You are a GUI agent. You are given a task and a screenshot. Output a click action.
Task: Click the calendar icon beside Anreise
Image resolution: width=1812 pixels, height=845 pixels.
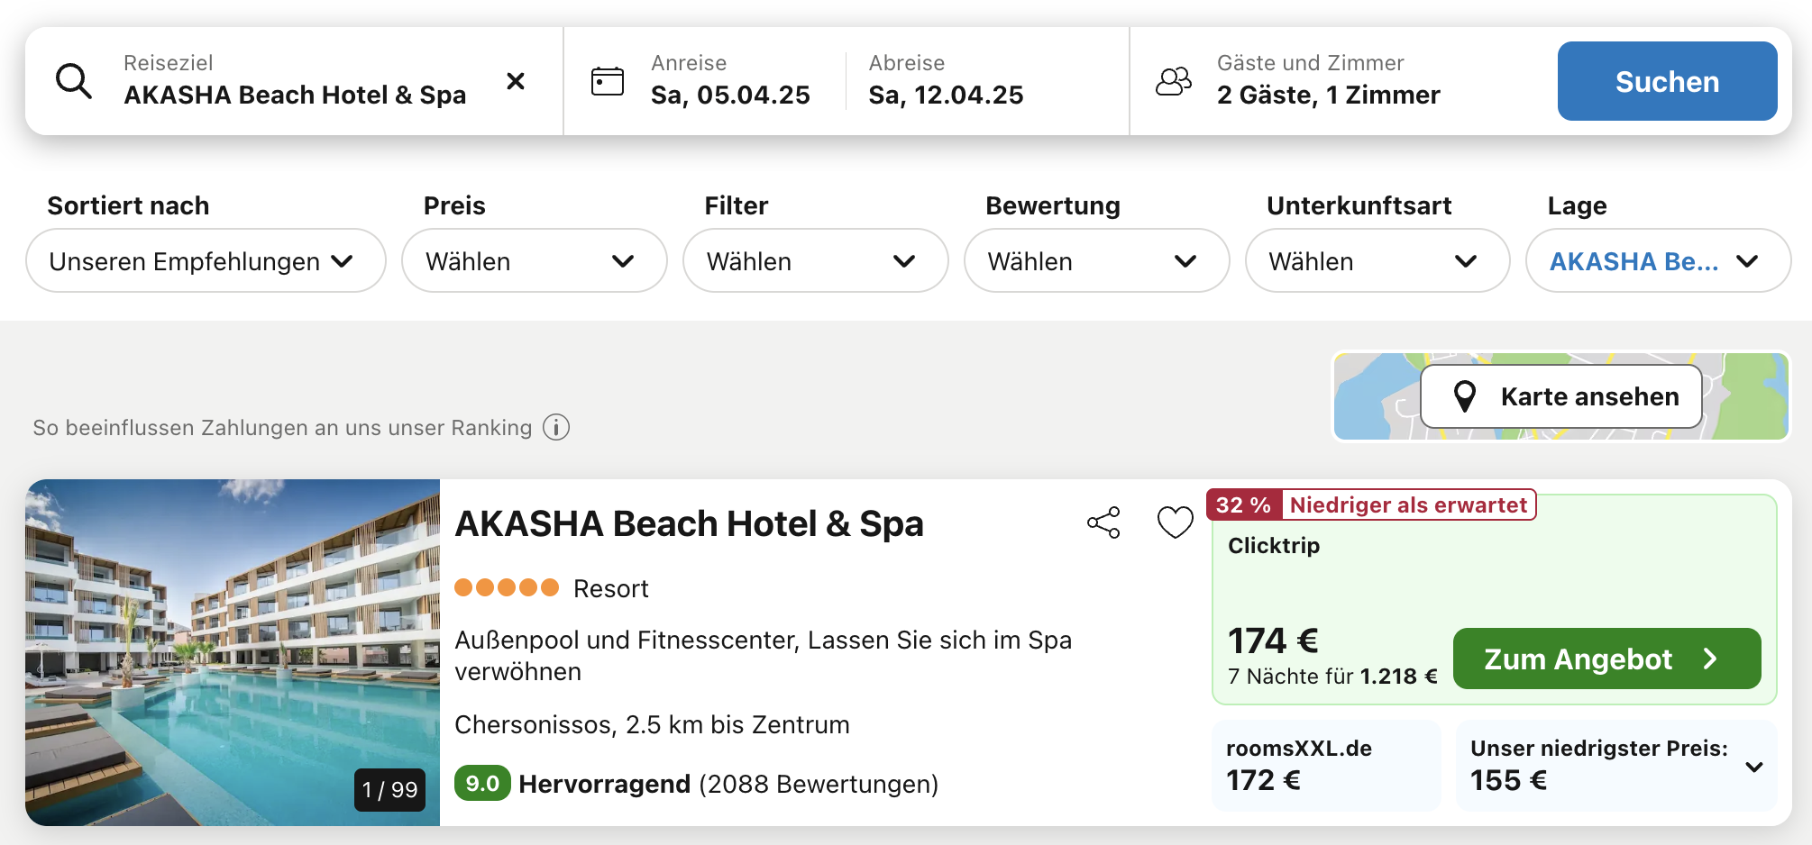click(x=607, y=81)
